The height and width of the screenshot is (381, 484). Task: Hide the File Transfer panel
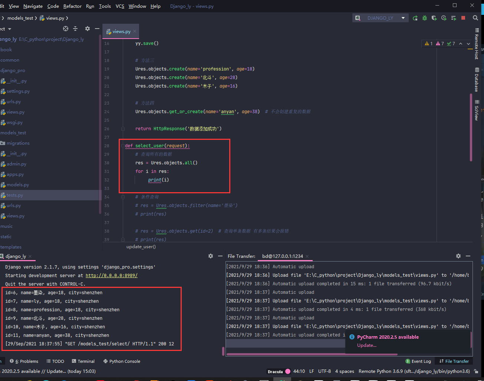click(x=468, y=256)
